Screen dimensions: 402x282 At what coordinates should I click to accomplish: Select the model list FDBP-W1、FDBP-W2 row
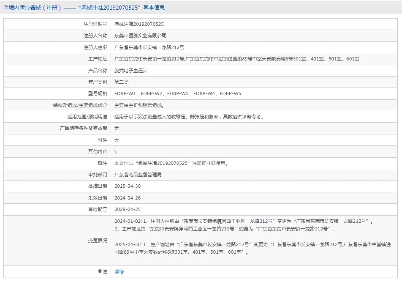coord(178,94)
